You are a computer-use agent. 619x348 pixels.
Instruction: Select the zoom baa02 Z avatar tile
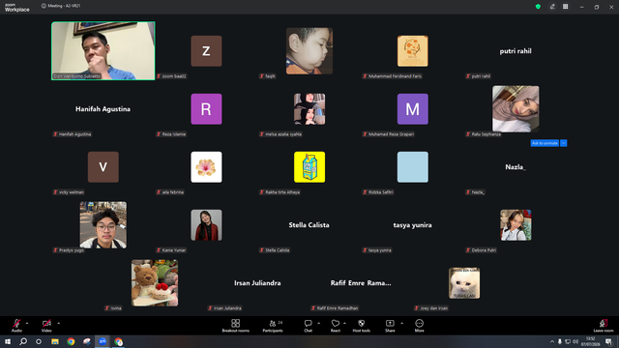pos(206,51)
